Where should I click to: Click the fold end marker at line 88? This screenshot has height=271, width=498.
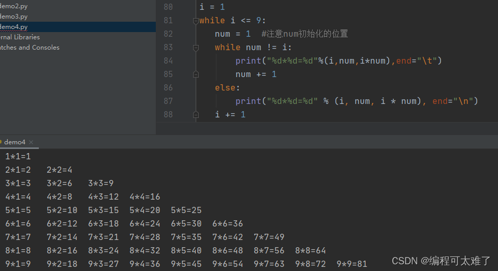(196, 115)
